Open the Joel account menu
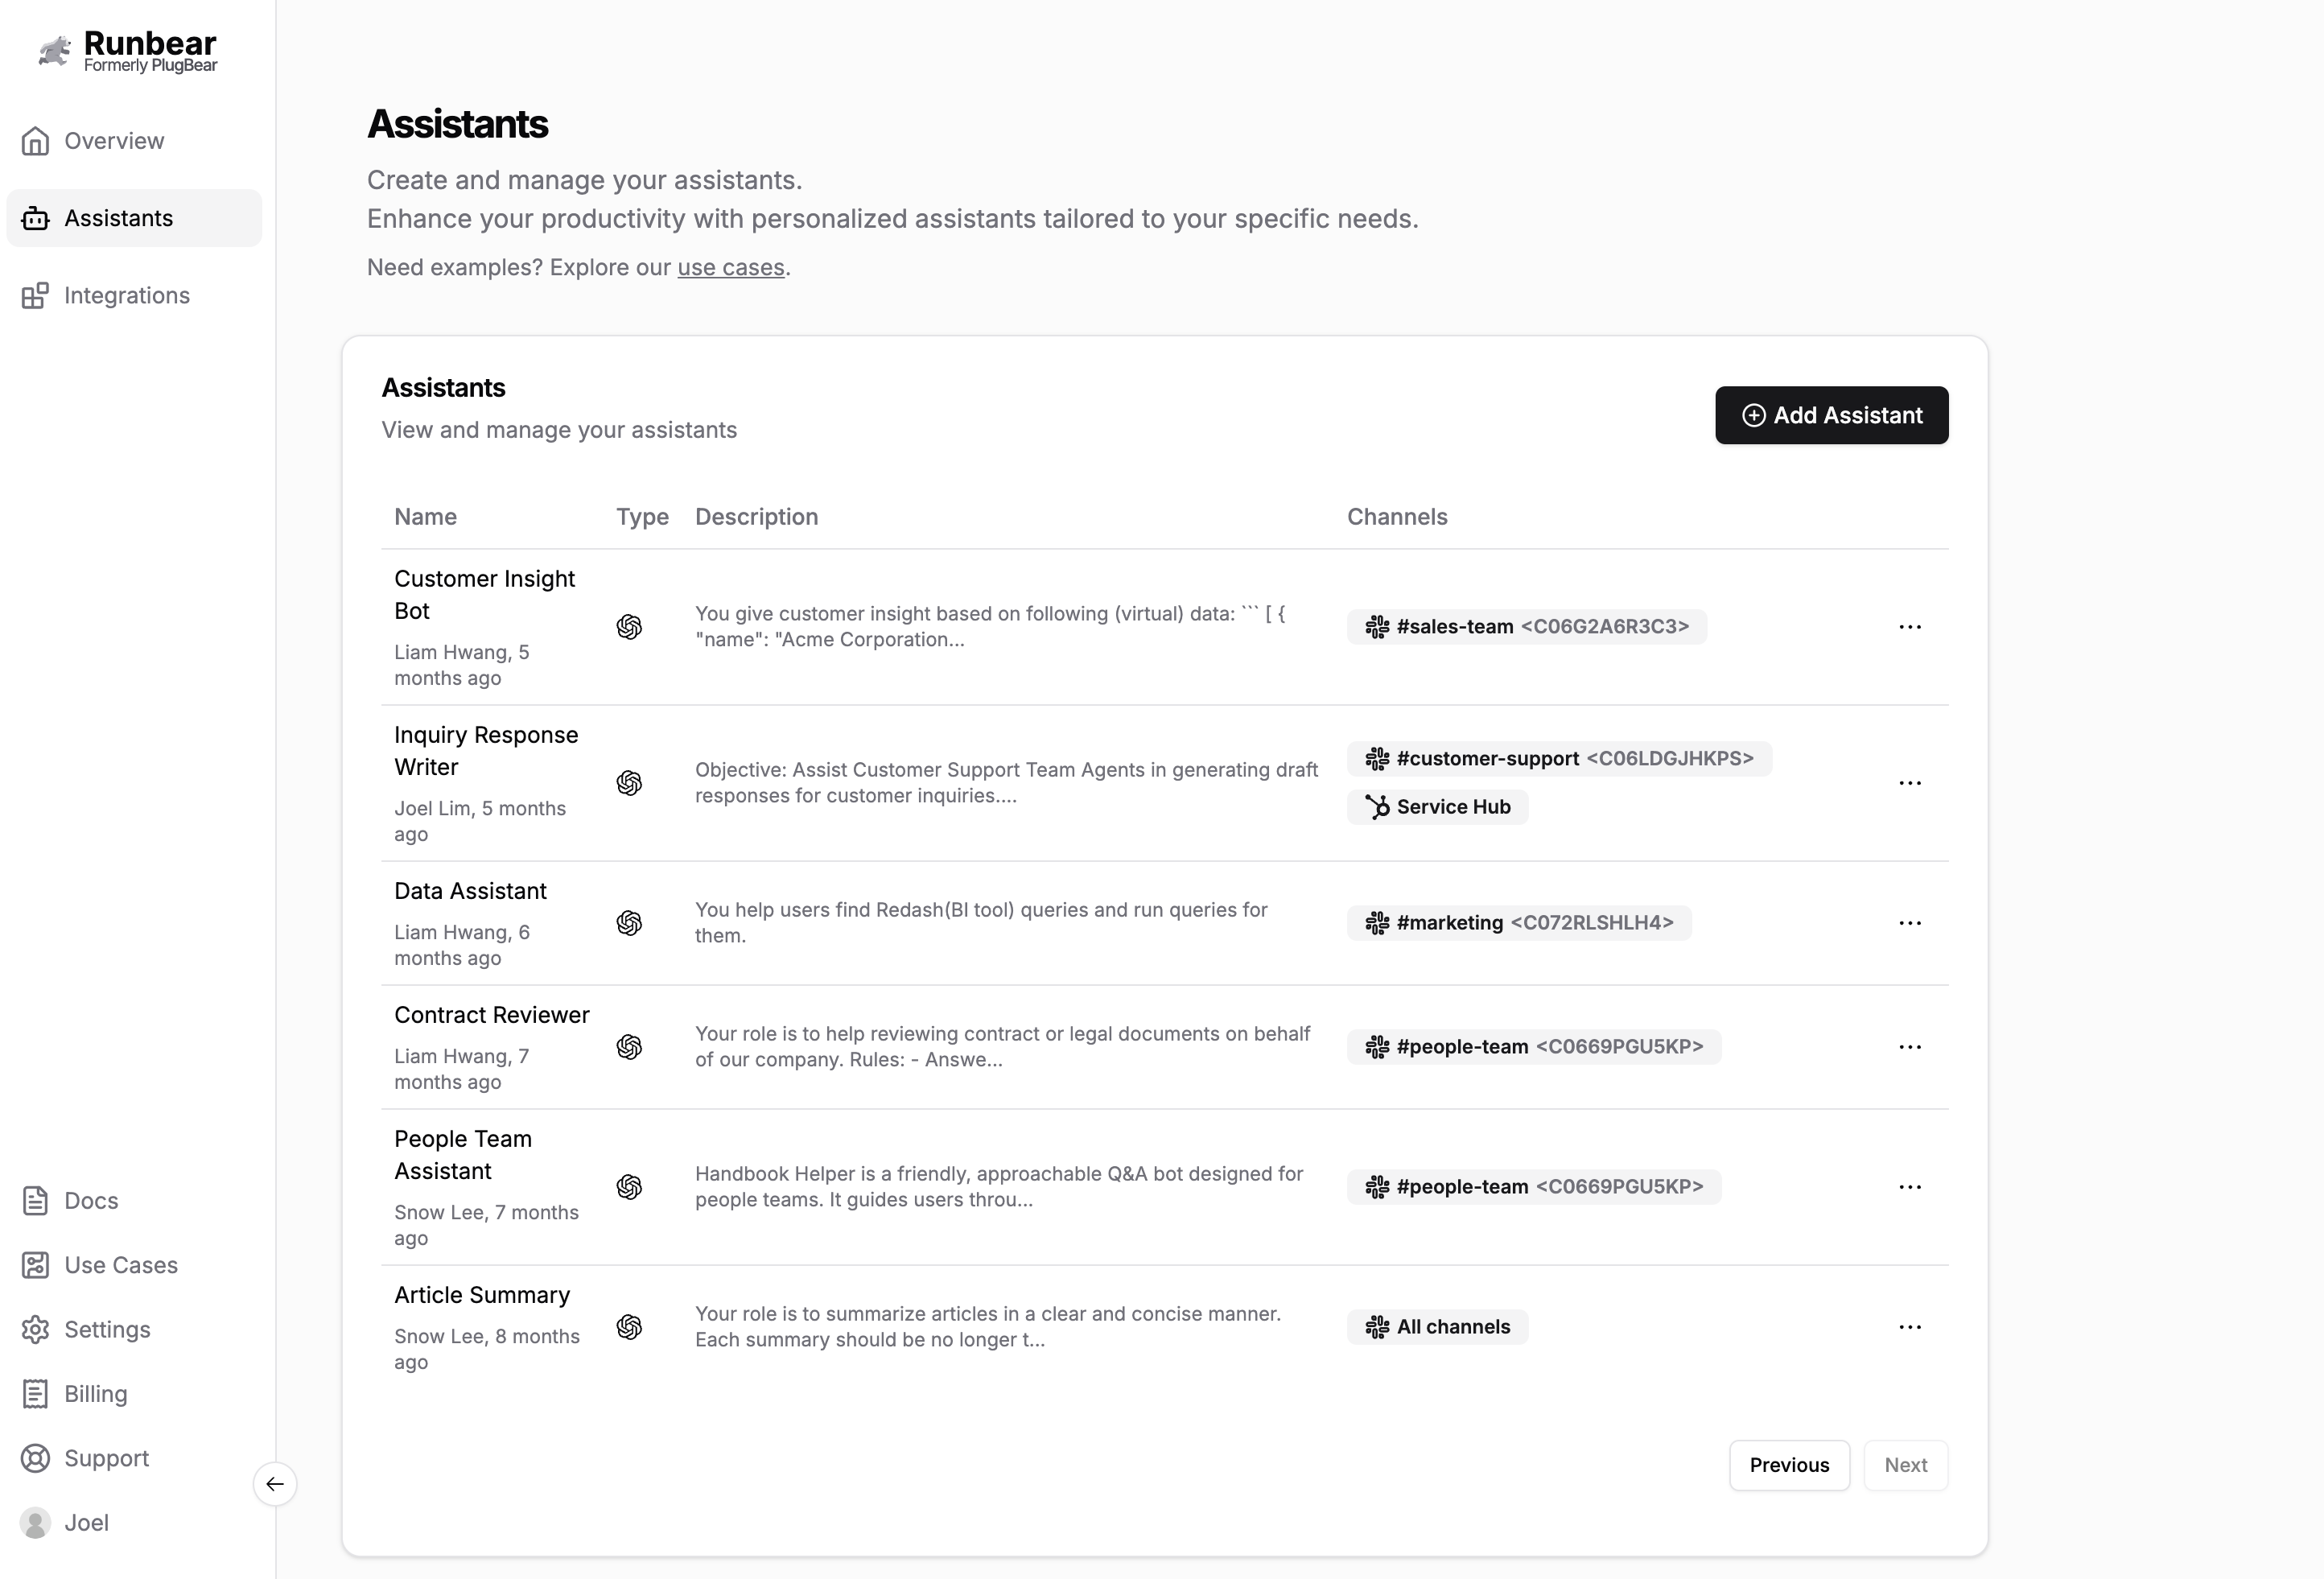 pos(65,1523)
